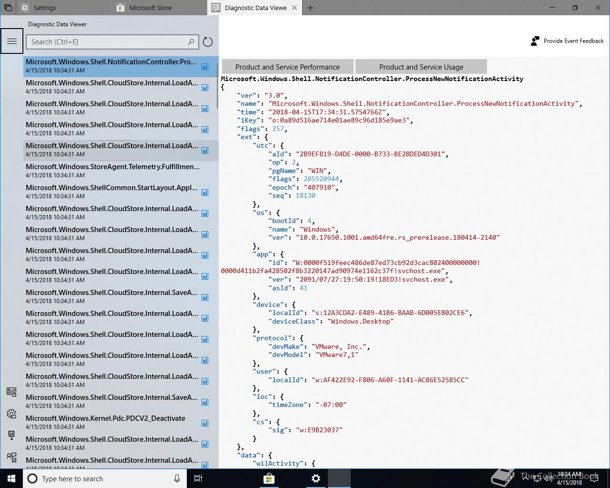The width and height of the screenshot is (610, 488).
Task: Click the aId value 2B9EF819-D4DE-0000-B733-BE2BDED4D301
Action: click(372, 154)
